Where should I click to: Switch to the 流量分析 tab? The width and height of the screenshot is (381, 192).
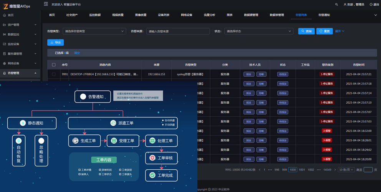pyautogui.click(x=209, y=15)
